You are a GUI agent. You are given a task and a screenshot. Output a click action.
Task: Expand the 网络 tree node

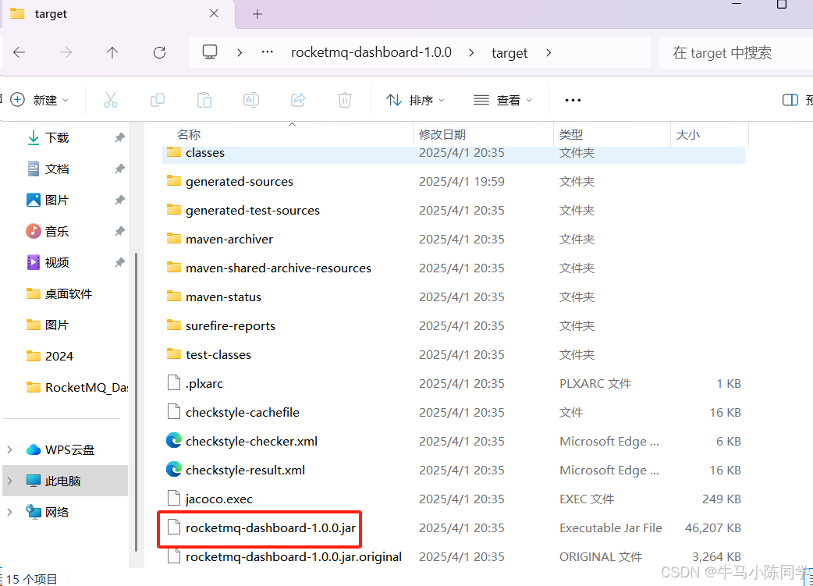(9, 512)
